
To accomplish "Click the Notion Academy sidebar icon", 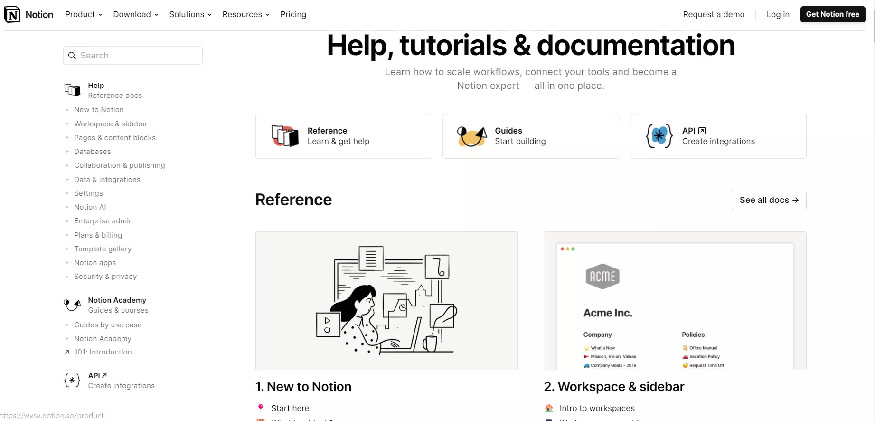I will (72, 305).
